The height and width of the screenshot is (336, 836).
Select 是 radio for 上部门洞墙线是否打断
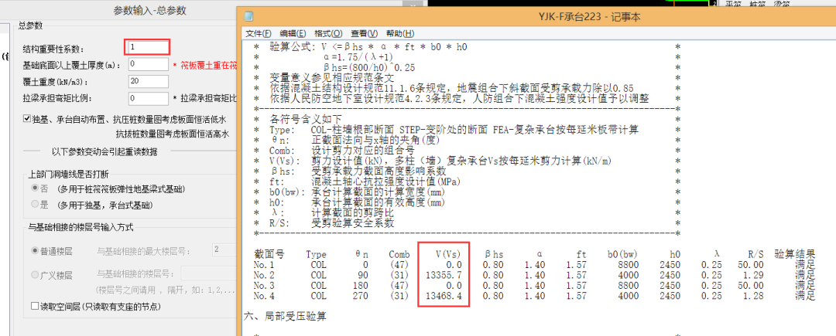[x=35, y=204]
